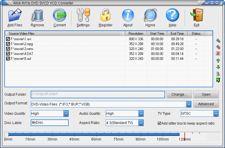This screenshot has width=225, height=148.
Task: Click the red capacity limit marker line
Action: (x=185, y=136)
